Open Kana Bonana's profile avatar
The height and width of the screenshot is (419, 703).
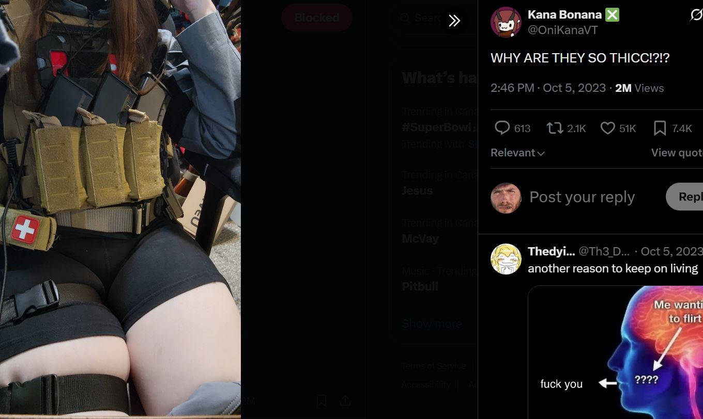click(506, 22)
